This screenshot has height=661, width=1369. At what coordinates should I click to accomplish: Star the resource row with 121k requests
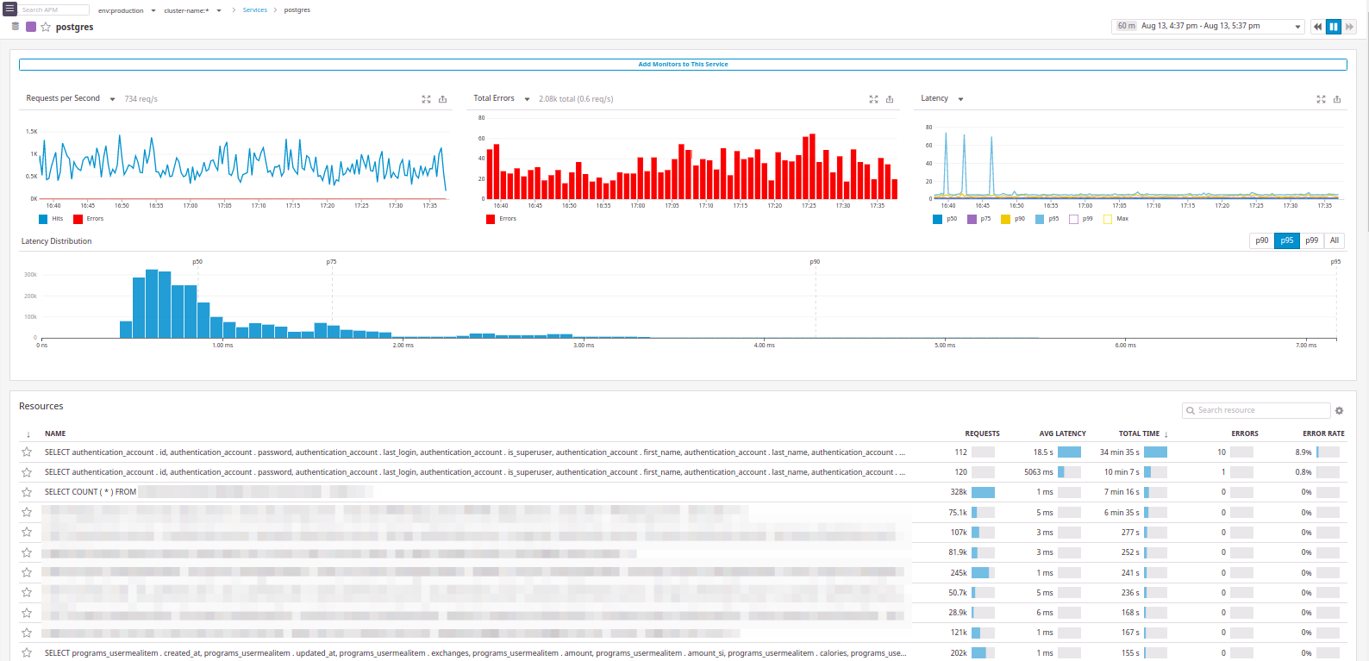point(27,633)
